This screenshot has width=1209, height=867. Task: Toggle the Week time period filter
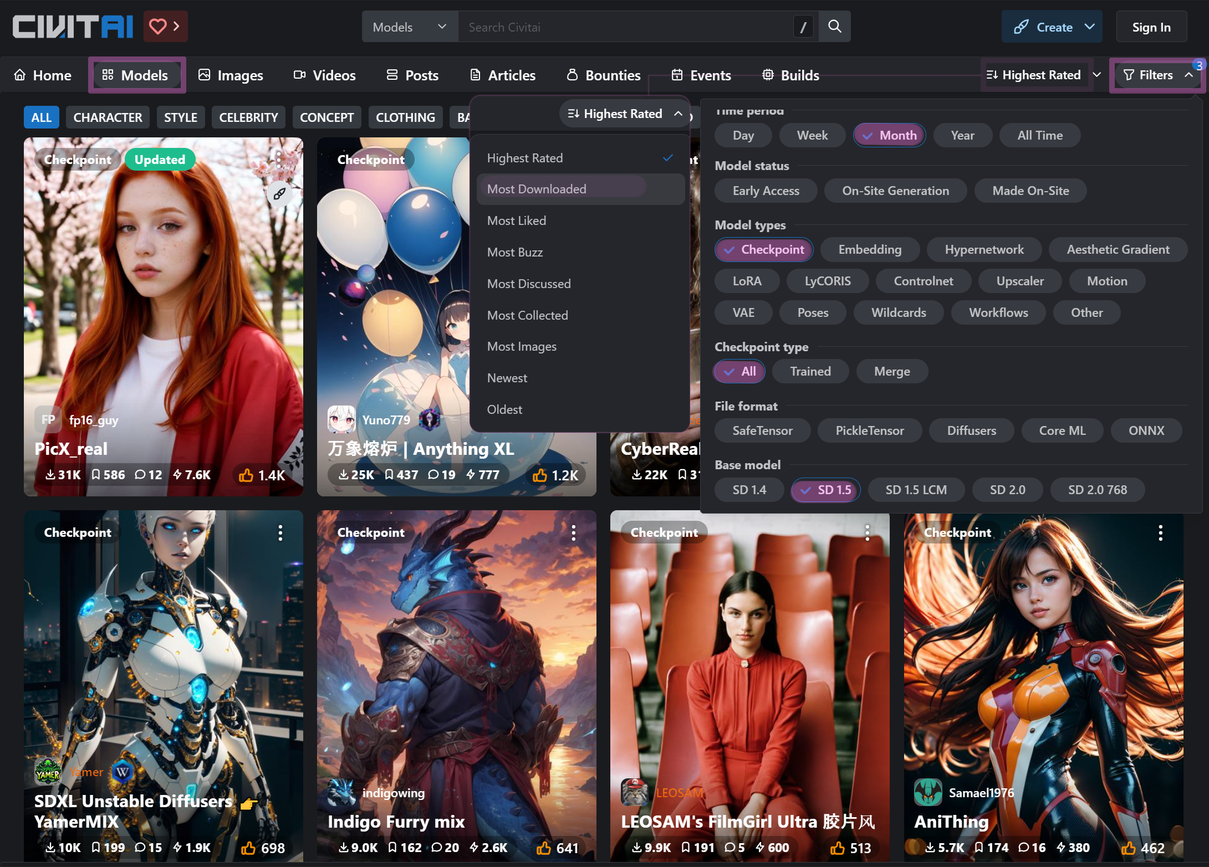pos(812,135)
